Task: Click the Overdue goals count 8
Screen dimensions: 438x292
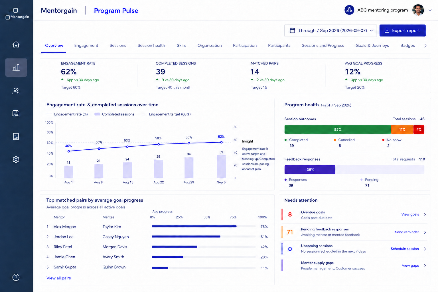Action: [290, 214]
